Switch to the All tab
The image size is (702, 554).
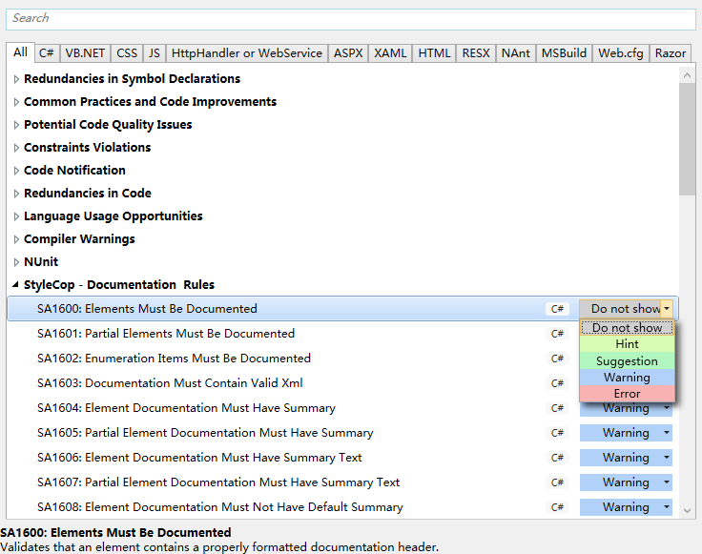click(20, 52)
